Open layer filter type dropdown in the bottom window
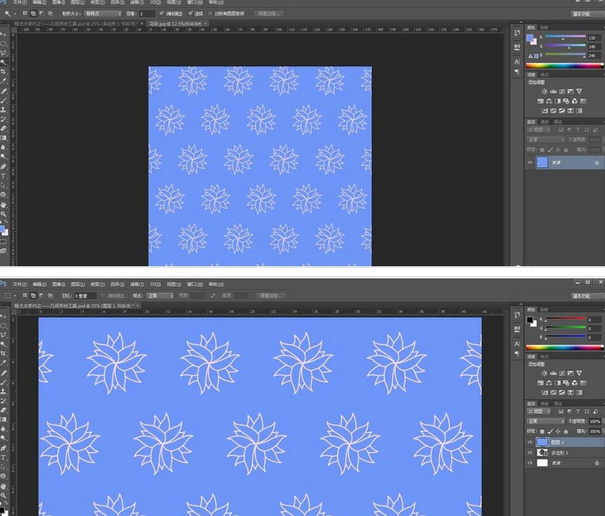 click(x=539, y=411)
